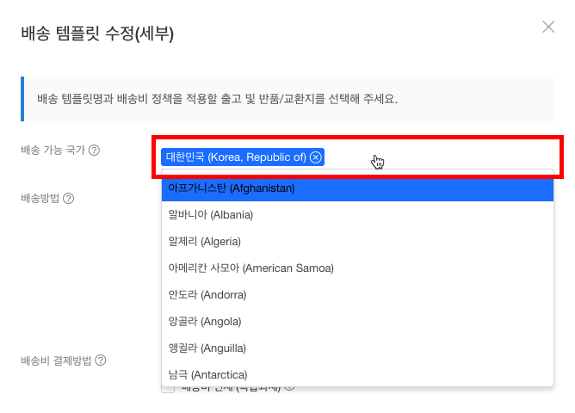Click help icon next to 배송 가능 국가
The width and height of the screenshot is (575, 413).
tap(95, 150)
